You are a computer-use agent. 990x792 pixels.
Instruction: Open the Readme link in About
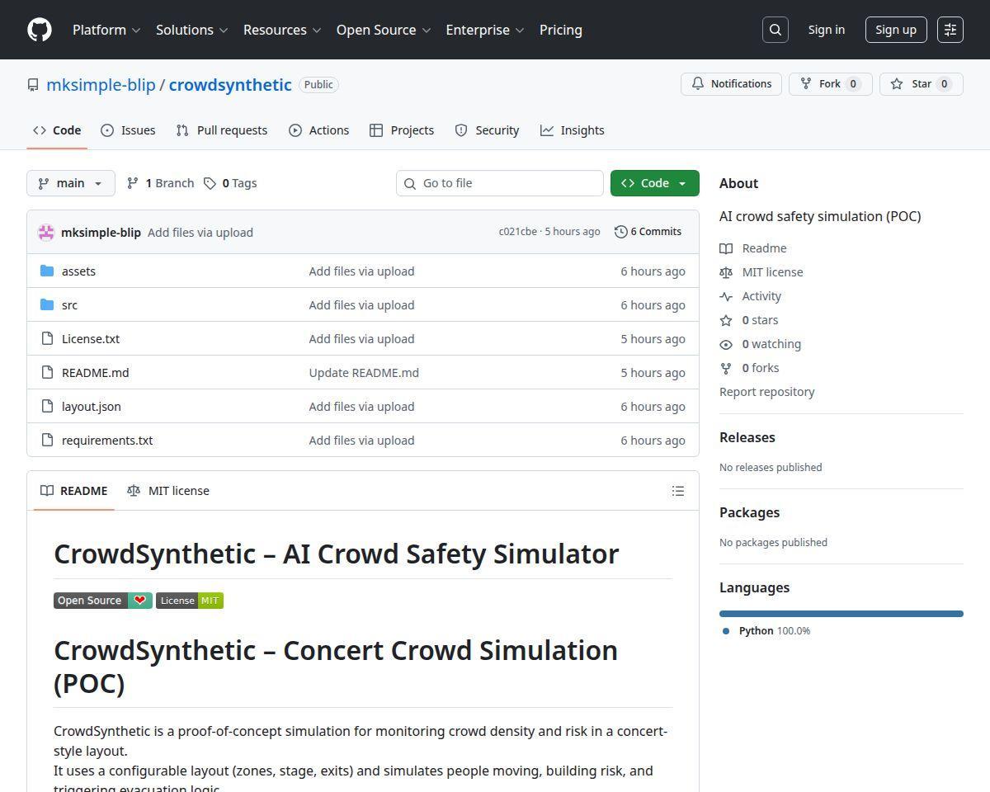click(x=753, y=248)
